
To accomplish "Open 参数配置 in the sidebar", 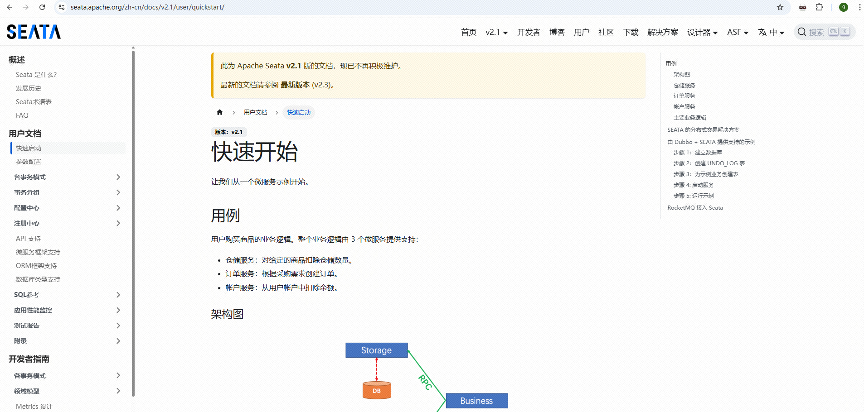I will [x=29, y=162].
